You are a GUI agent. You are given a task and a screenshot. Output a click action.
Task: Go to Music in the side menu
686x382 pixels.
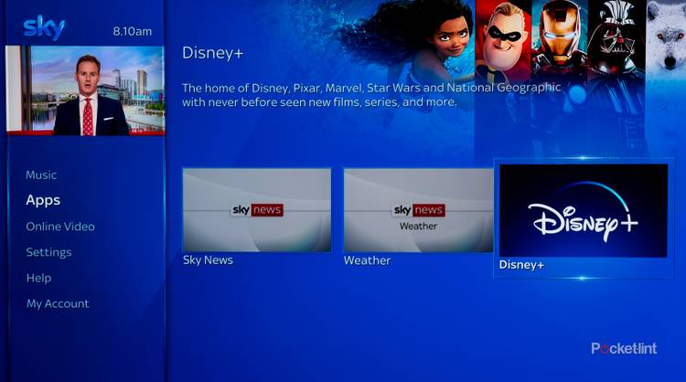41,175
